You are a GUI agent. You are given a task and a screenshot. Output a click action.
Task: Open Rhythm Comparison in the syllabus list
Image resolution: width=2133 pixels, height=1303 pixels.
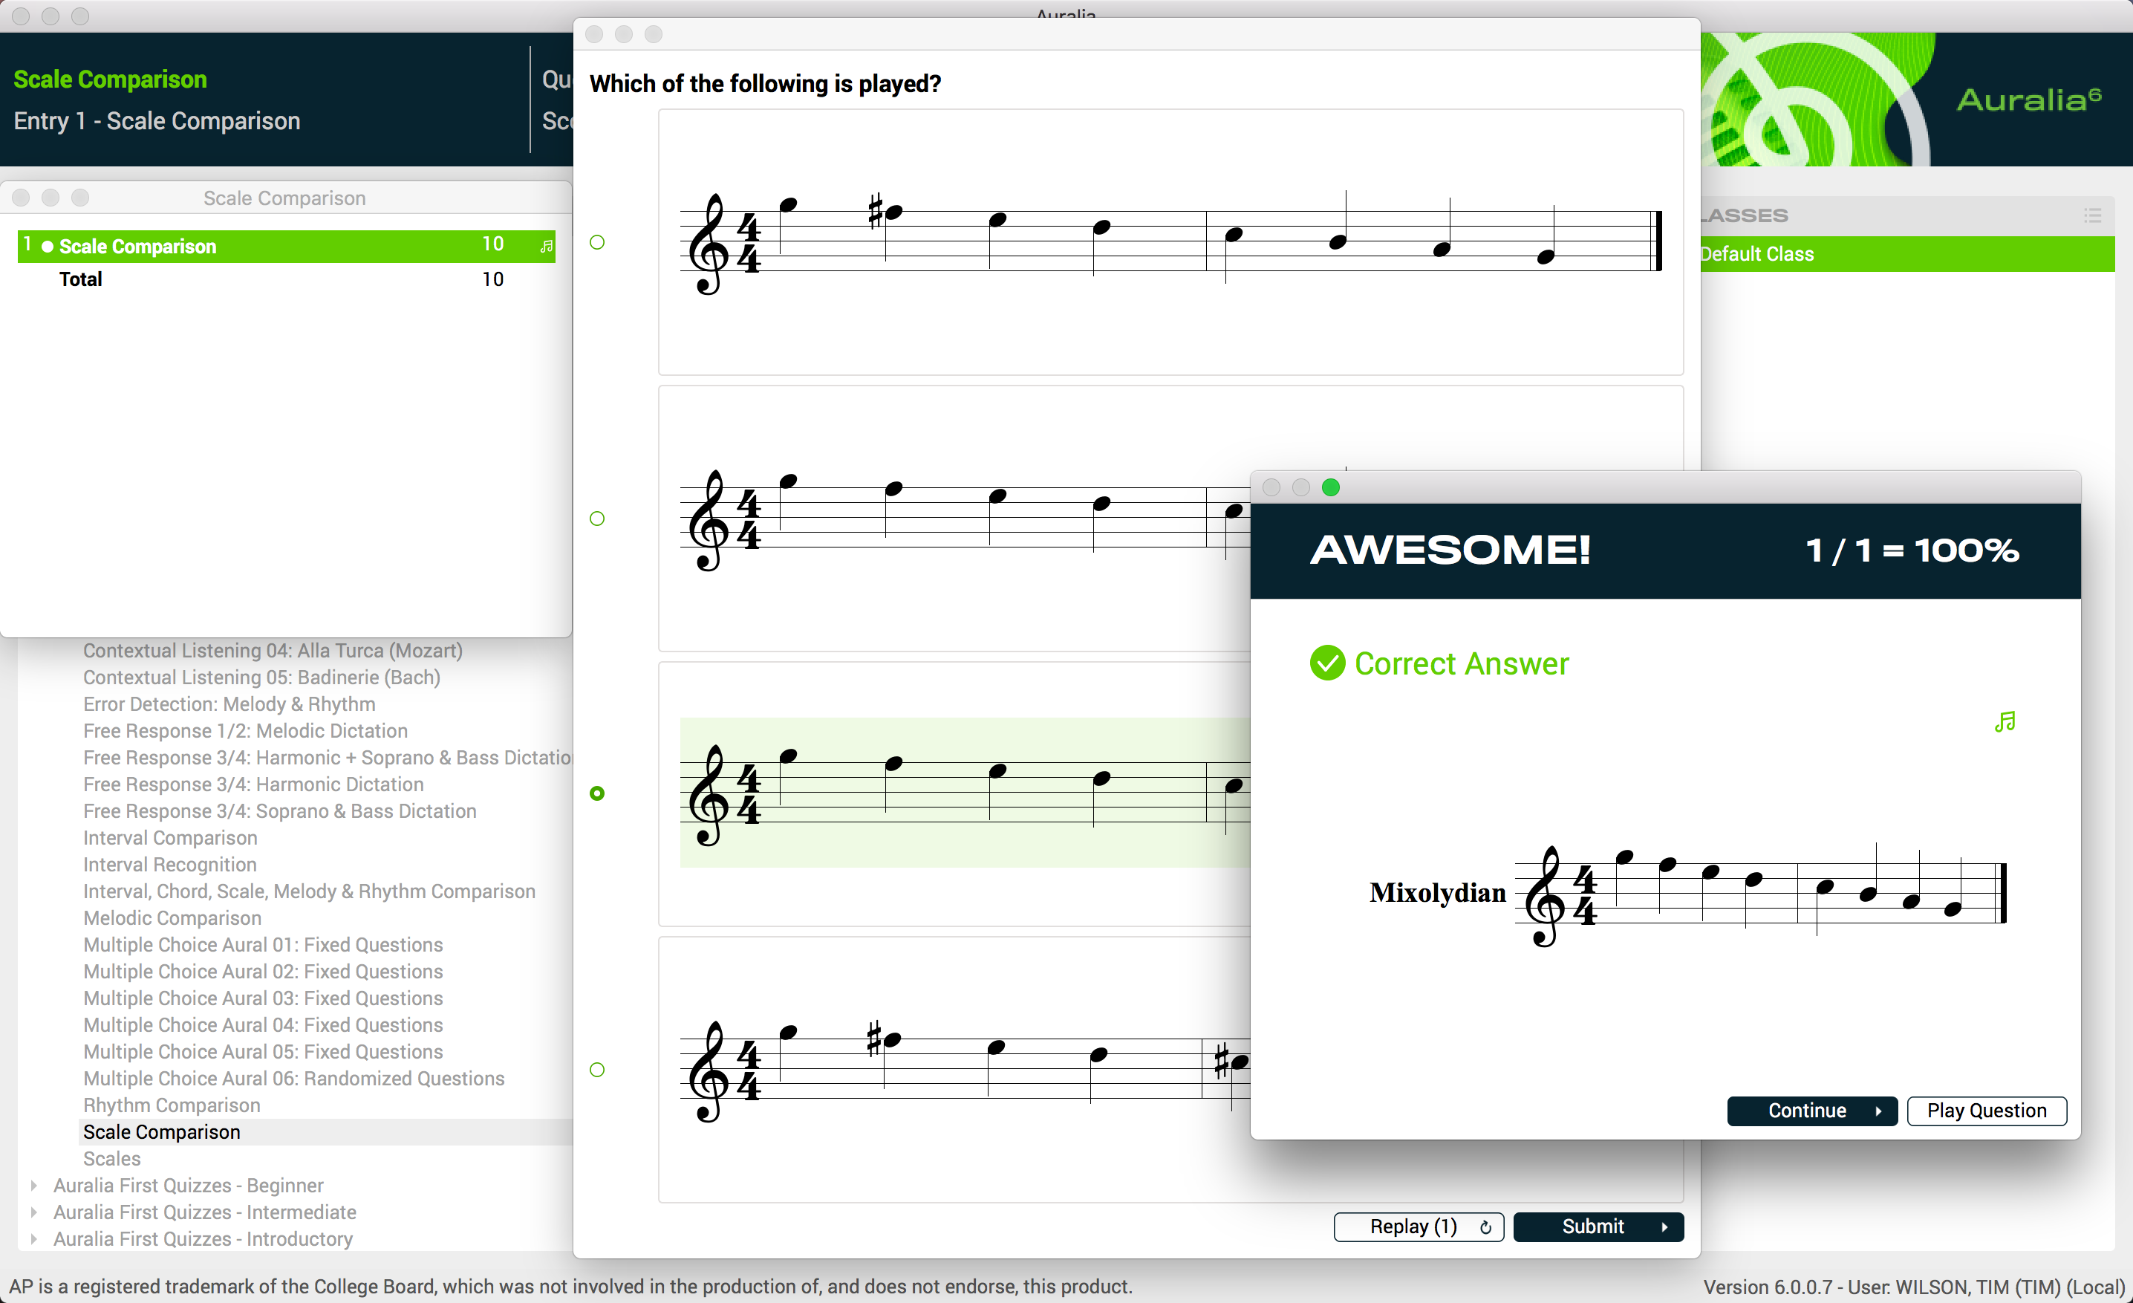click(172, 1105)
